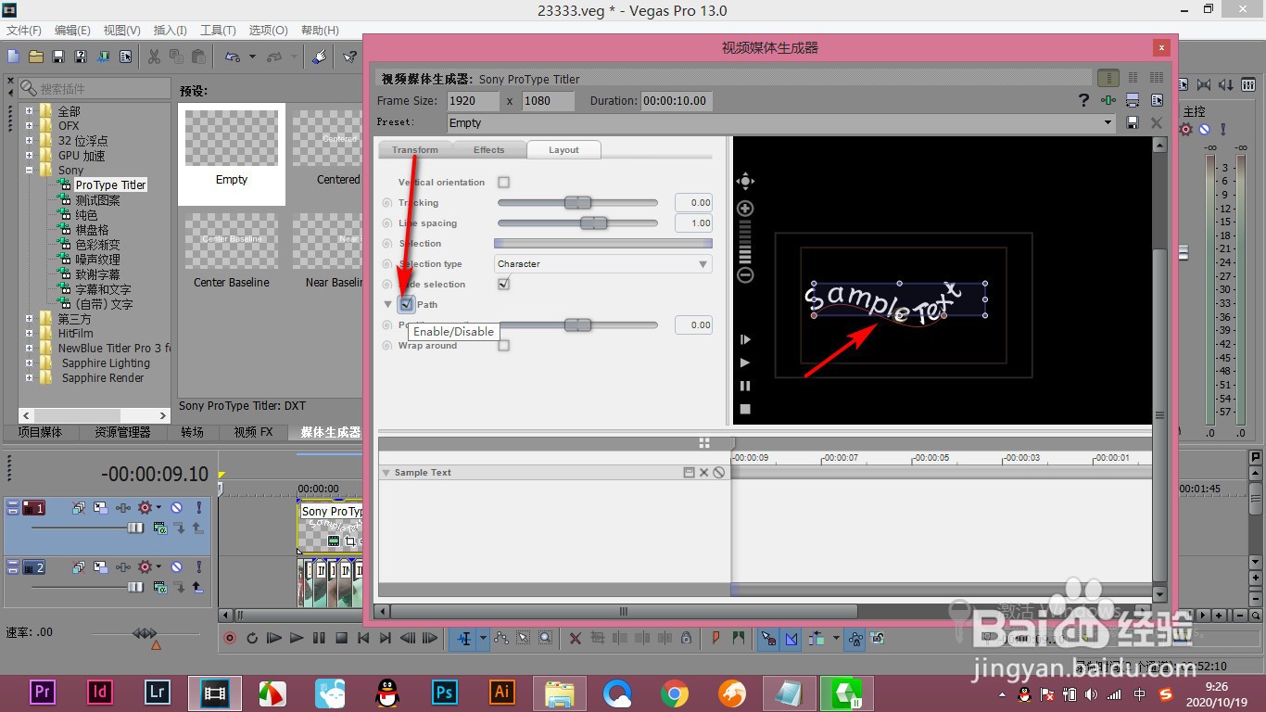Click the lock event icon
Viewport: 1266px width, 712px height.
(686, 638)
